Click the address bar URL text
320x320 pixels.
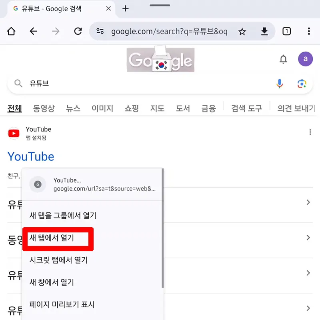pos(169,32)
